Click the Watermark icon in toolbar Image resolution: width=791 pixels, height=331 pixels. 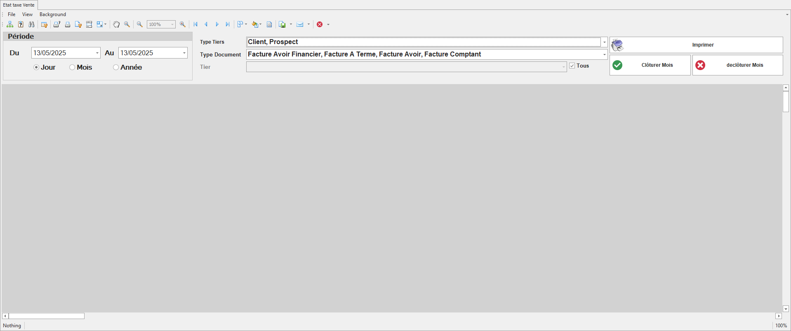pyautogui.click(x=269, y=25)
